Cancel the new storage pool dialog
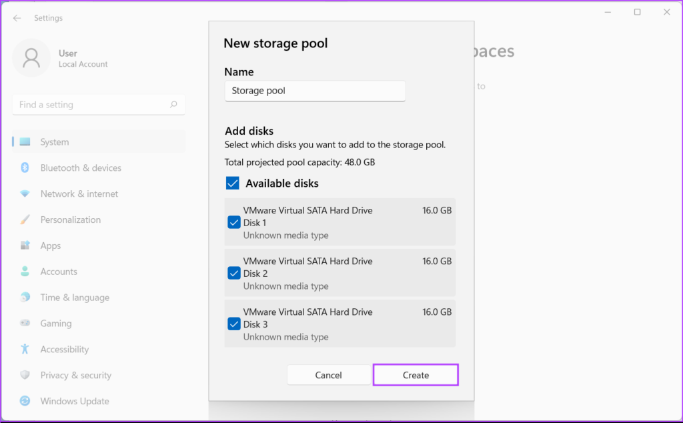Screen dimensions: 683x423 point(328,375)
